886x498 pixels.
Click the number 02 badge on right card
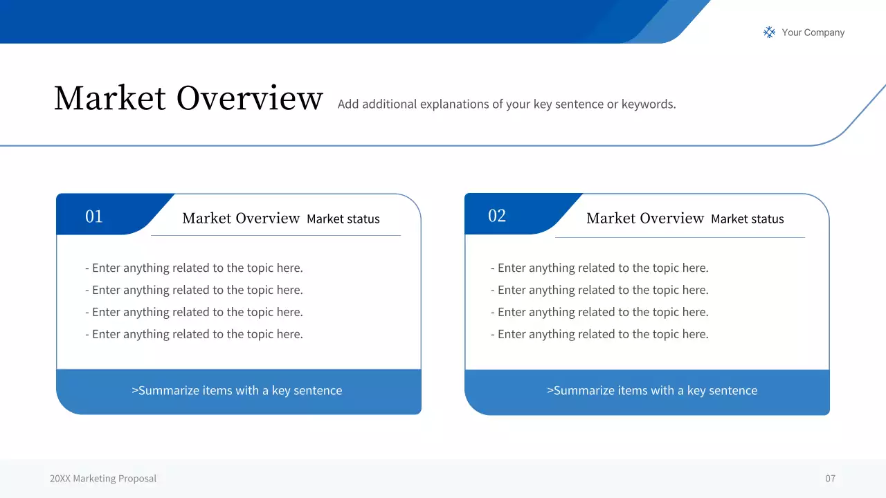497,215
